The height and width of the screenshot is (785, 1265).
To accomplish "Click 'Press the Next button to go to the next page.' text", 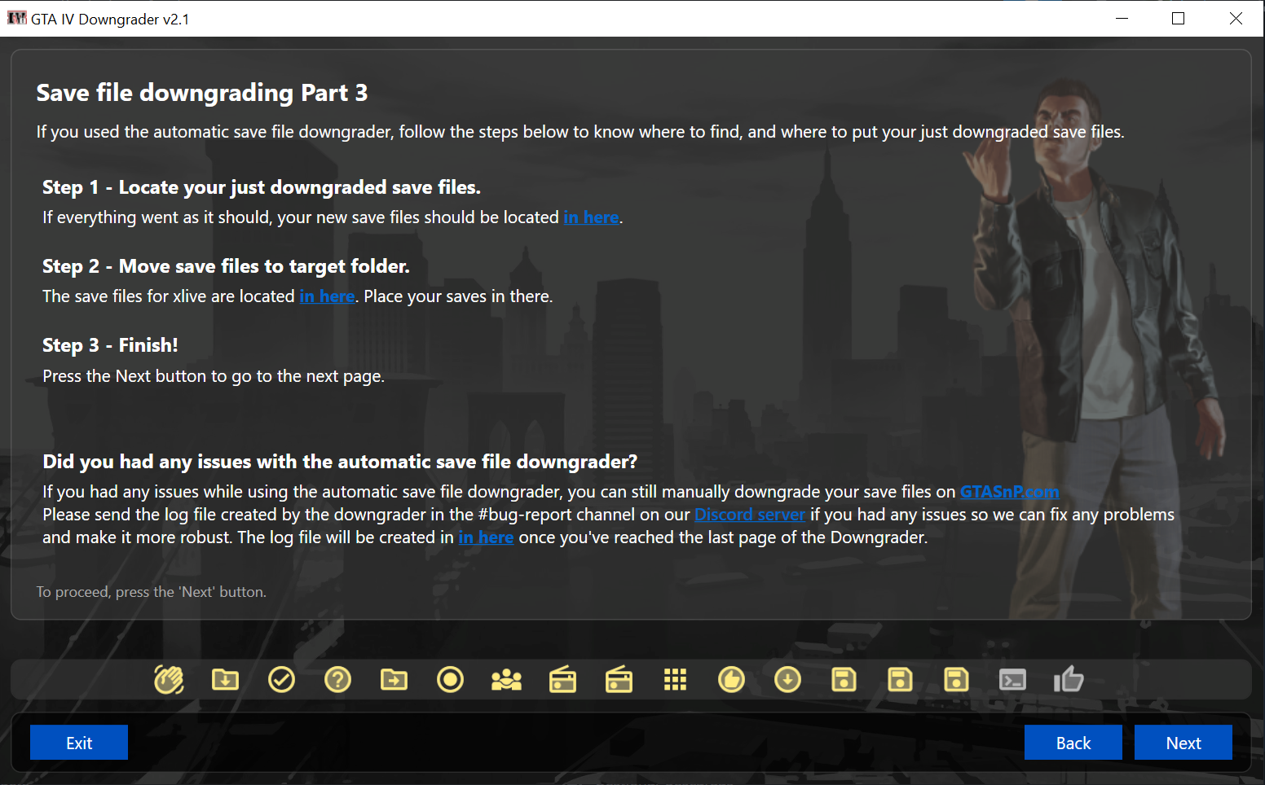I will (x=214, y=376).
